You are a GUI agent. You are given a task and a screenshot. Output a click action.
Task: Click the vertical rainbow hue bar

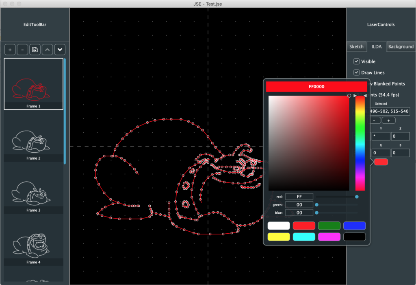click(360, 143)
